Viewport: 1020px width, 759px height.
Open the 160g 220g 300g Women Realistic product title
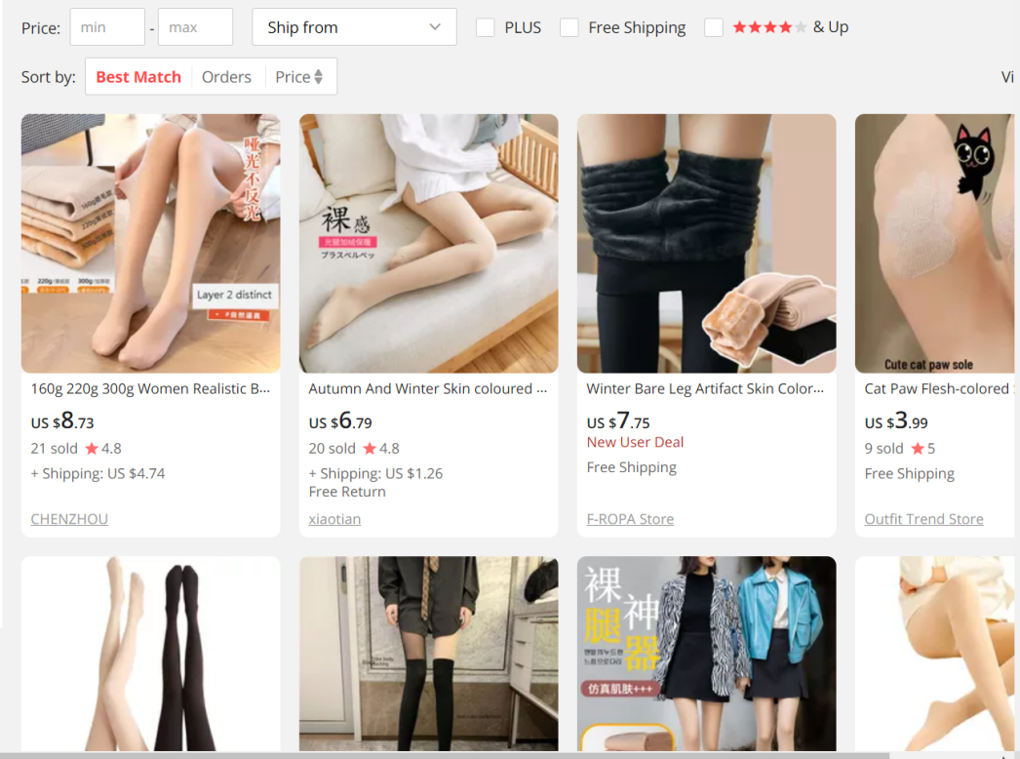150,388
